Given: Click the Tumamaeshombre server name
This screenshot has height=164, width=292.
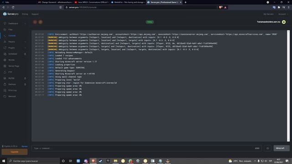Looking at the screenshot, I should click(268, 22).
